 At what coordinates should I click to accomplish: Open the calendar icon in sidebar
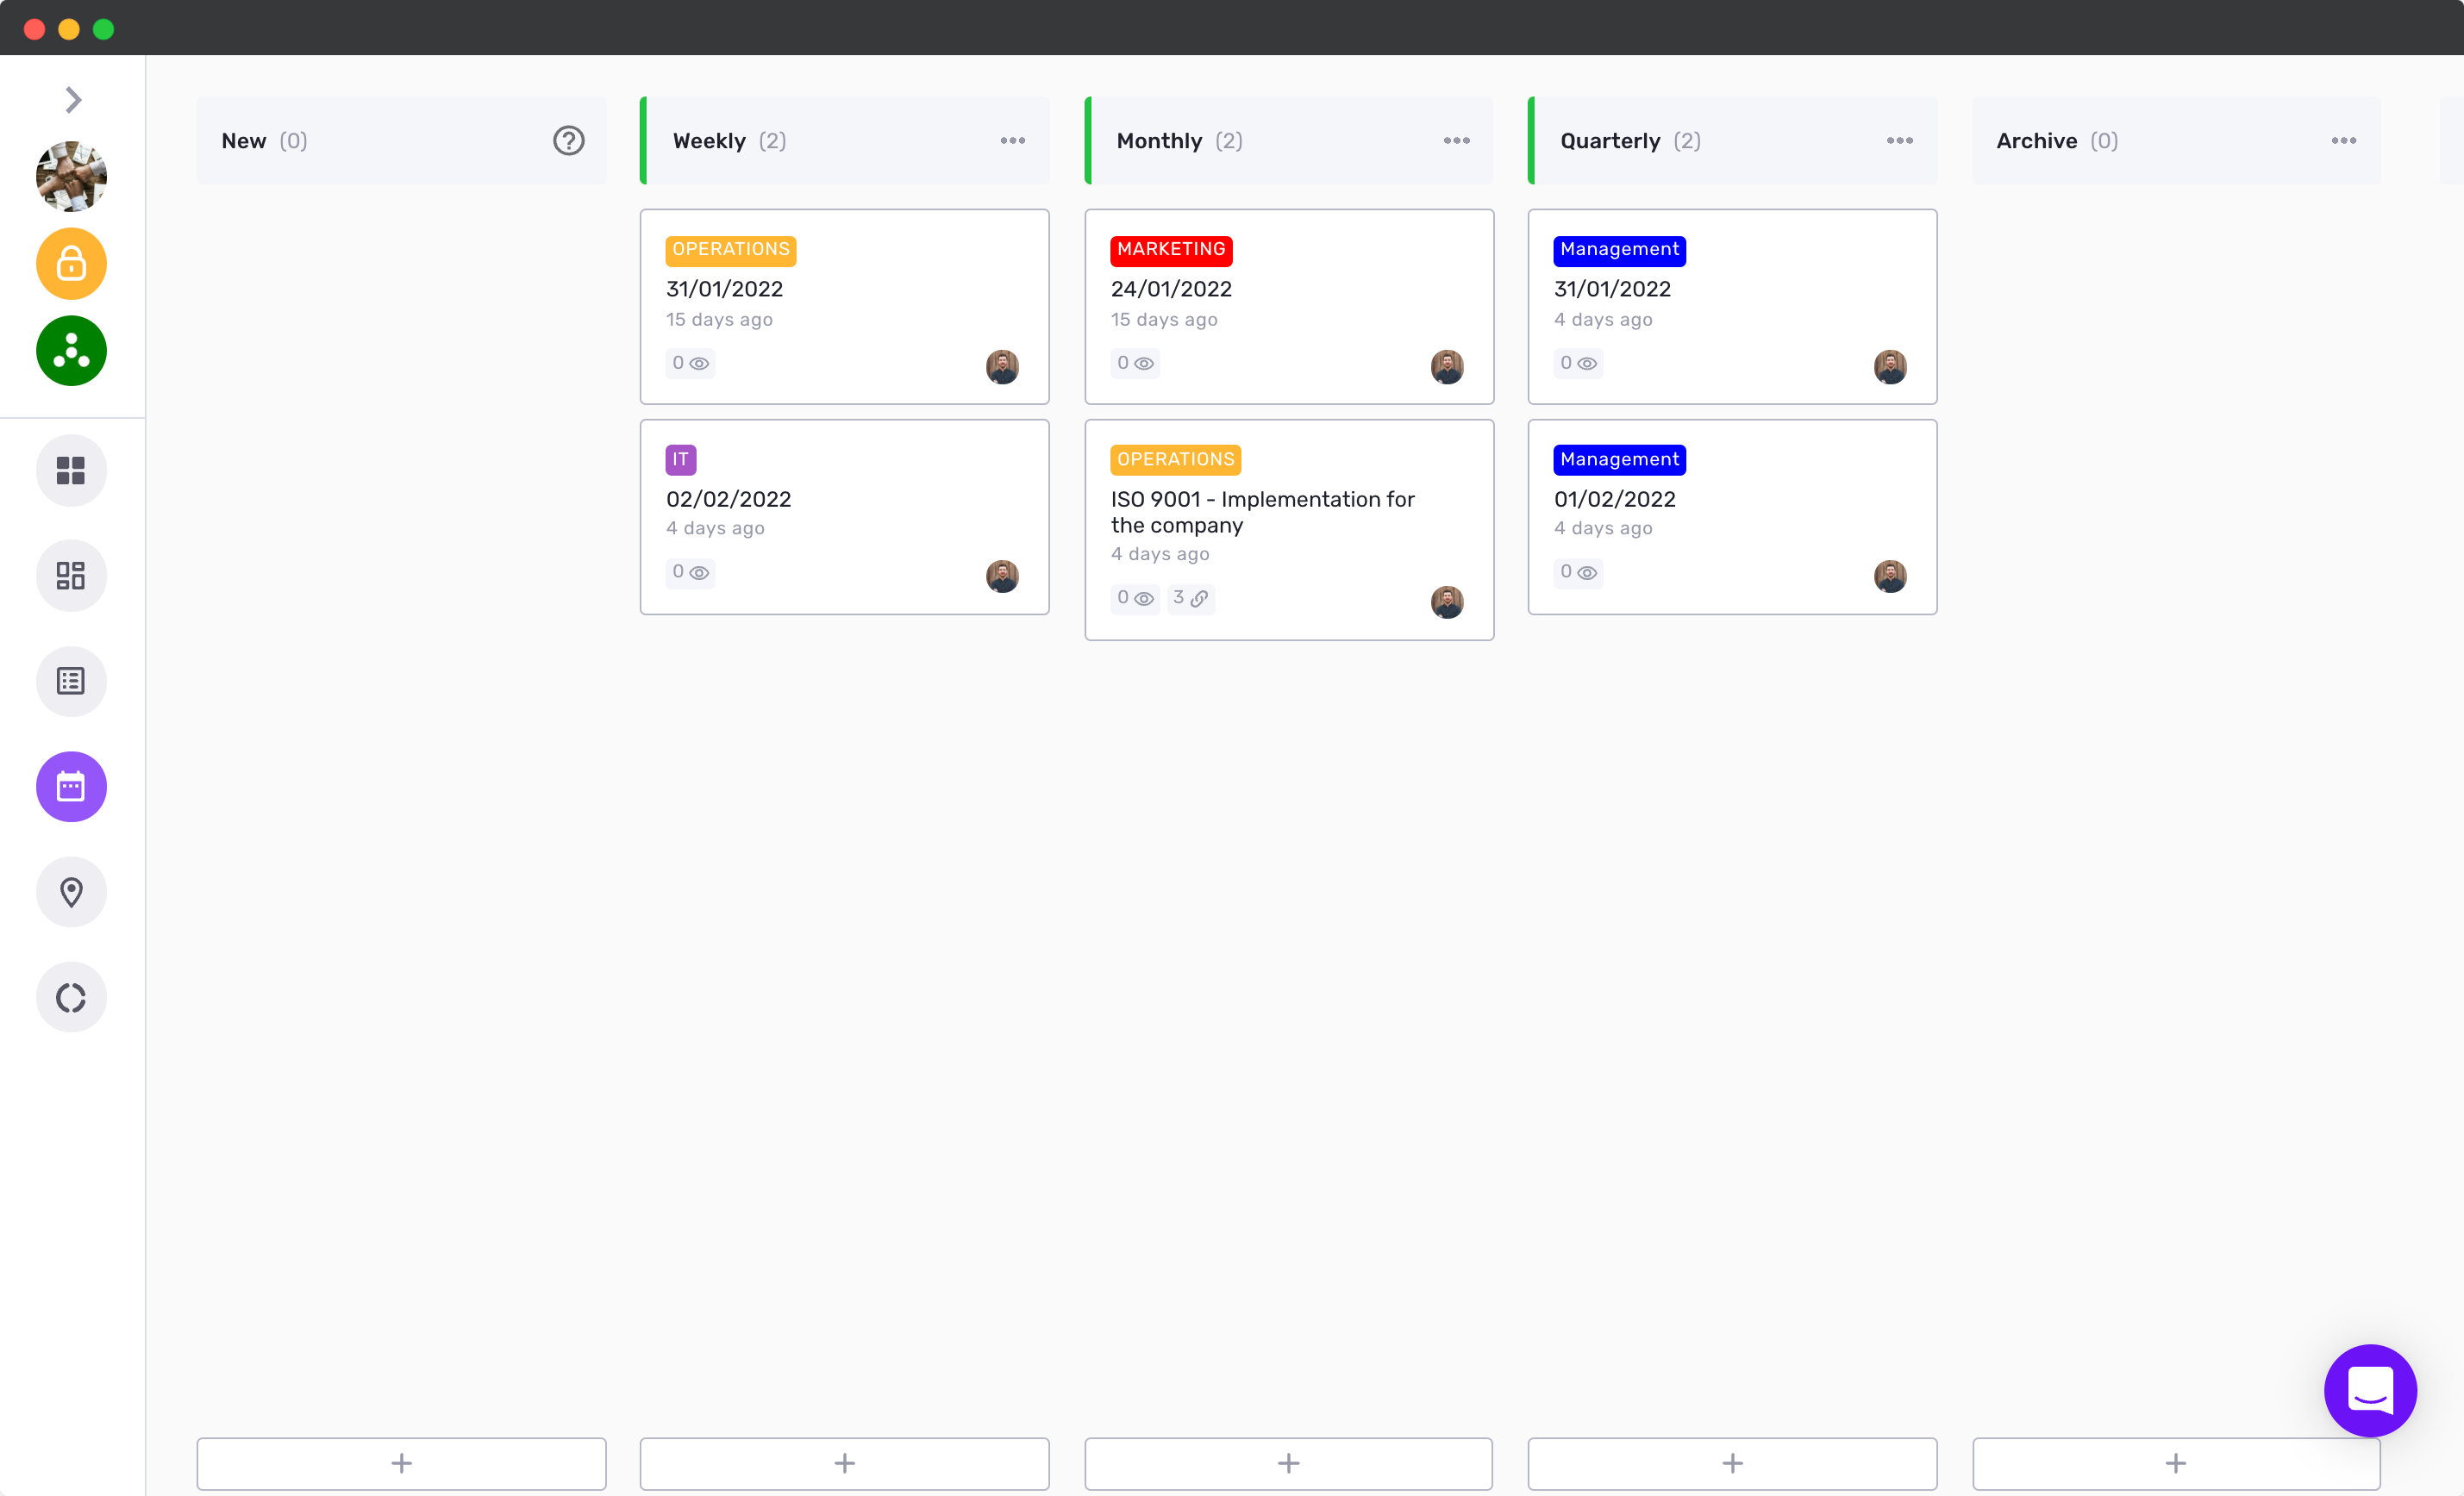click(x=71, y=787)
